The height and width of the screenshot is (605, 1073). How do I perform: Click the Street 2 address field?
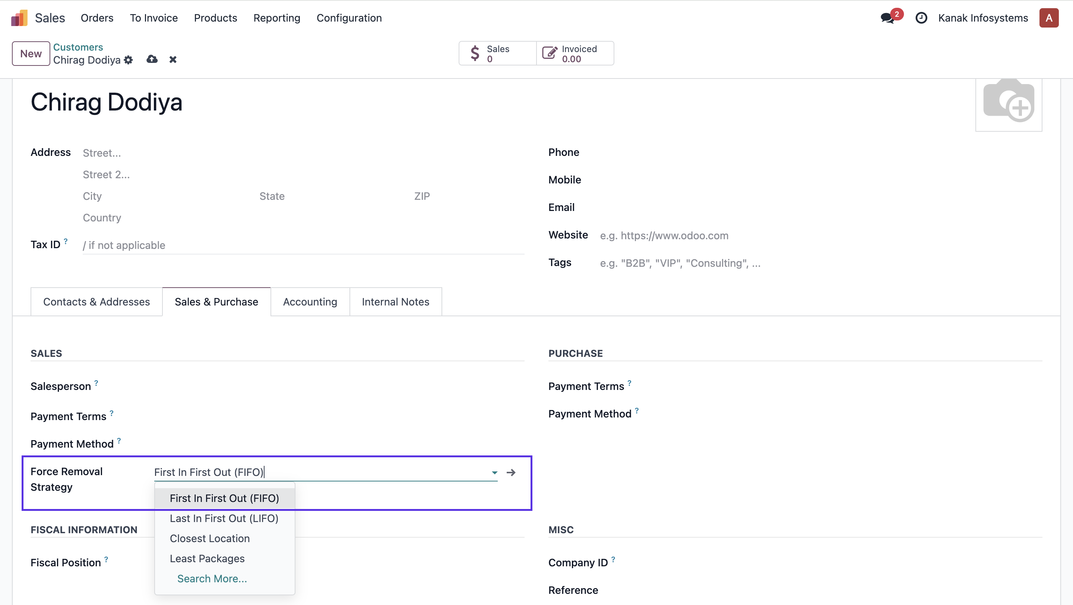(x=303, y=175)
